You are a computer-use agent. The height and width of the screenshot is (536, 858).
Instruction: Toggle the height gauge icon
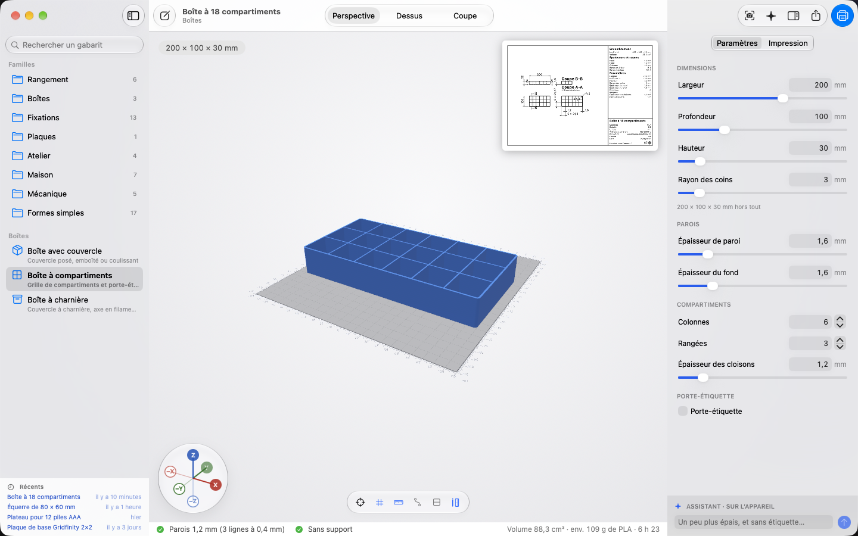[456, 503]
